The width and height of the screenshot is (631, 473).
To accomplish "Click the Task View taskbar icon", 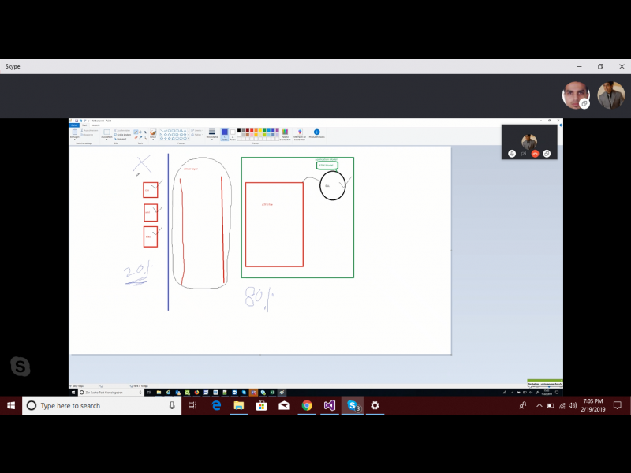I will click(x=192, y=405).
